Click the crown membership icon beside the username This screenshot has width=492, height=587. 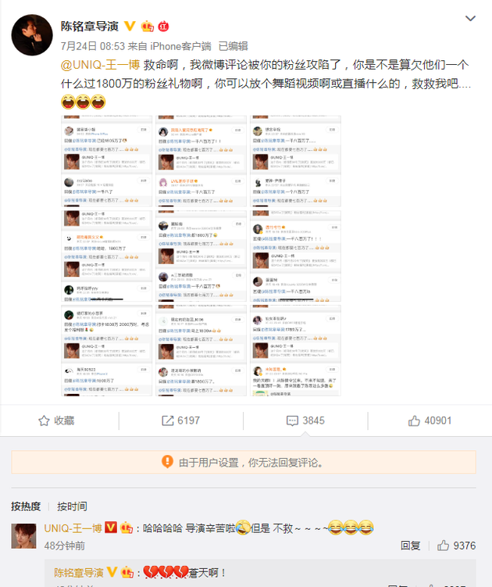pos(148,27)
